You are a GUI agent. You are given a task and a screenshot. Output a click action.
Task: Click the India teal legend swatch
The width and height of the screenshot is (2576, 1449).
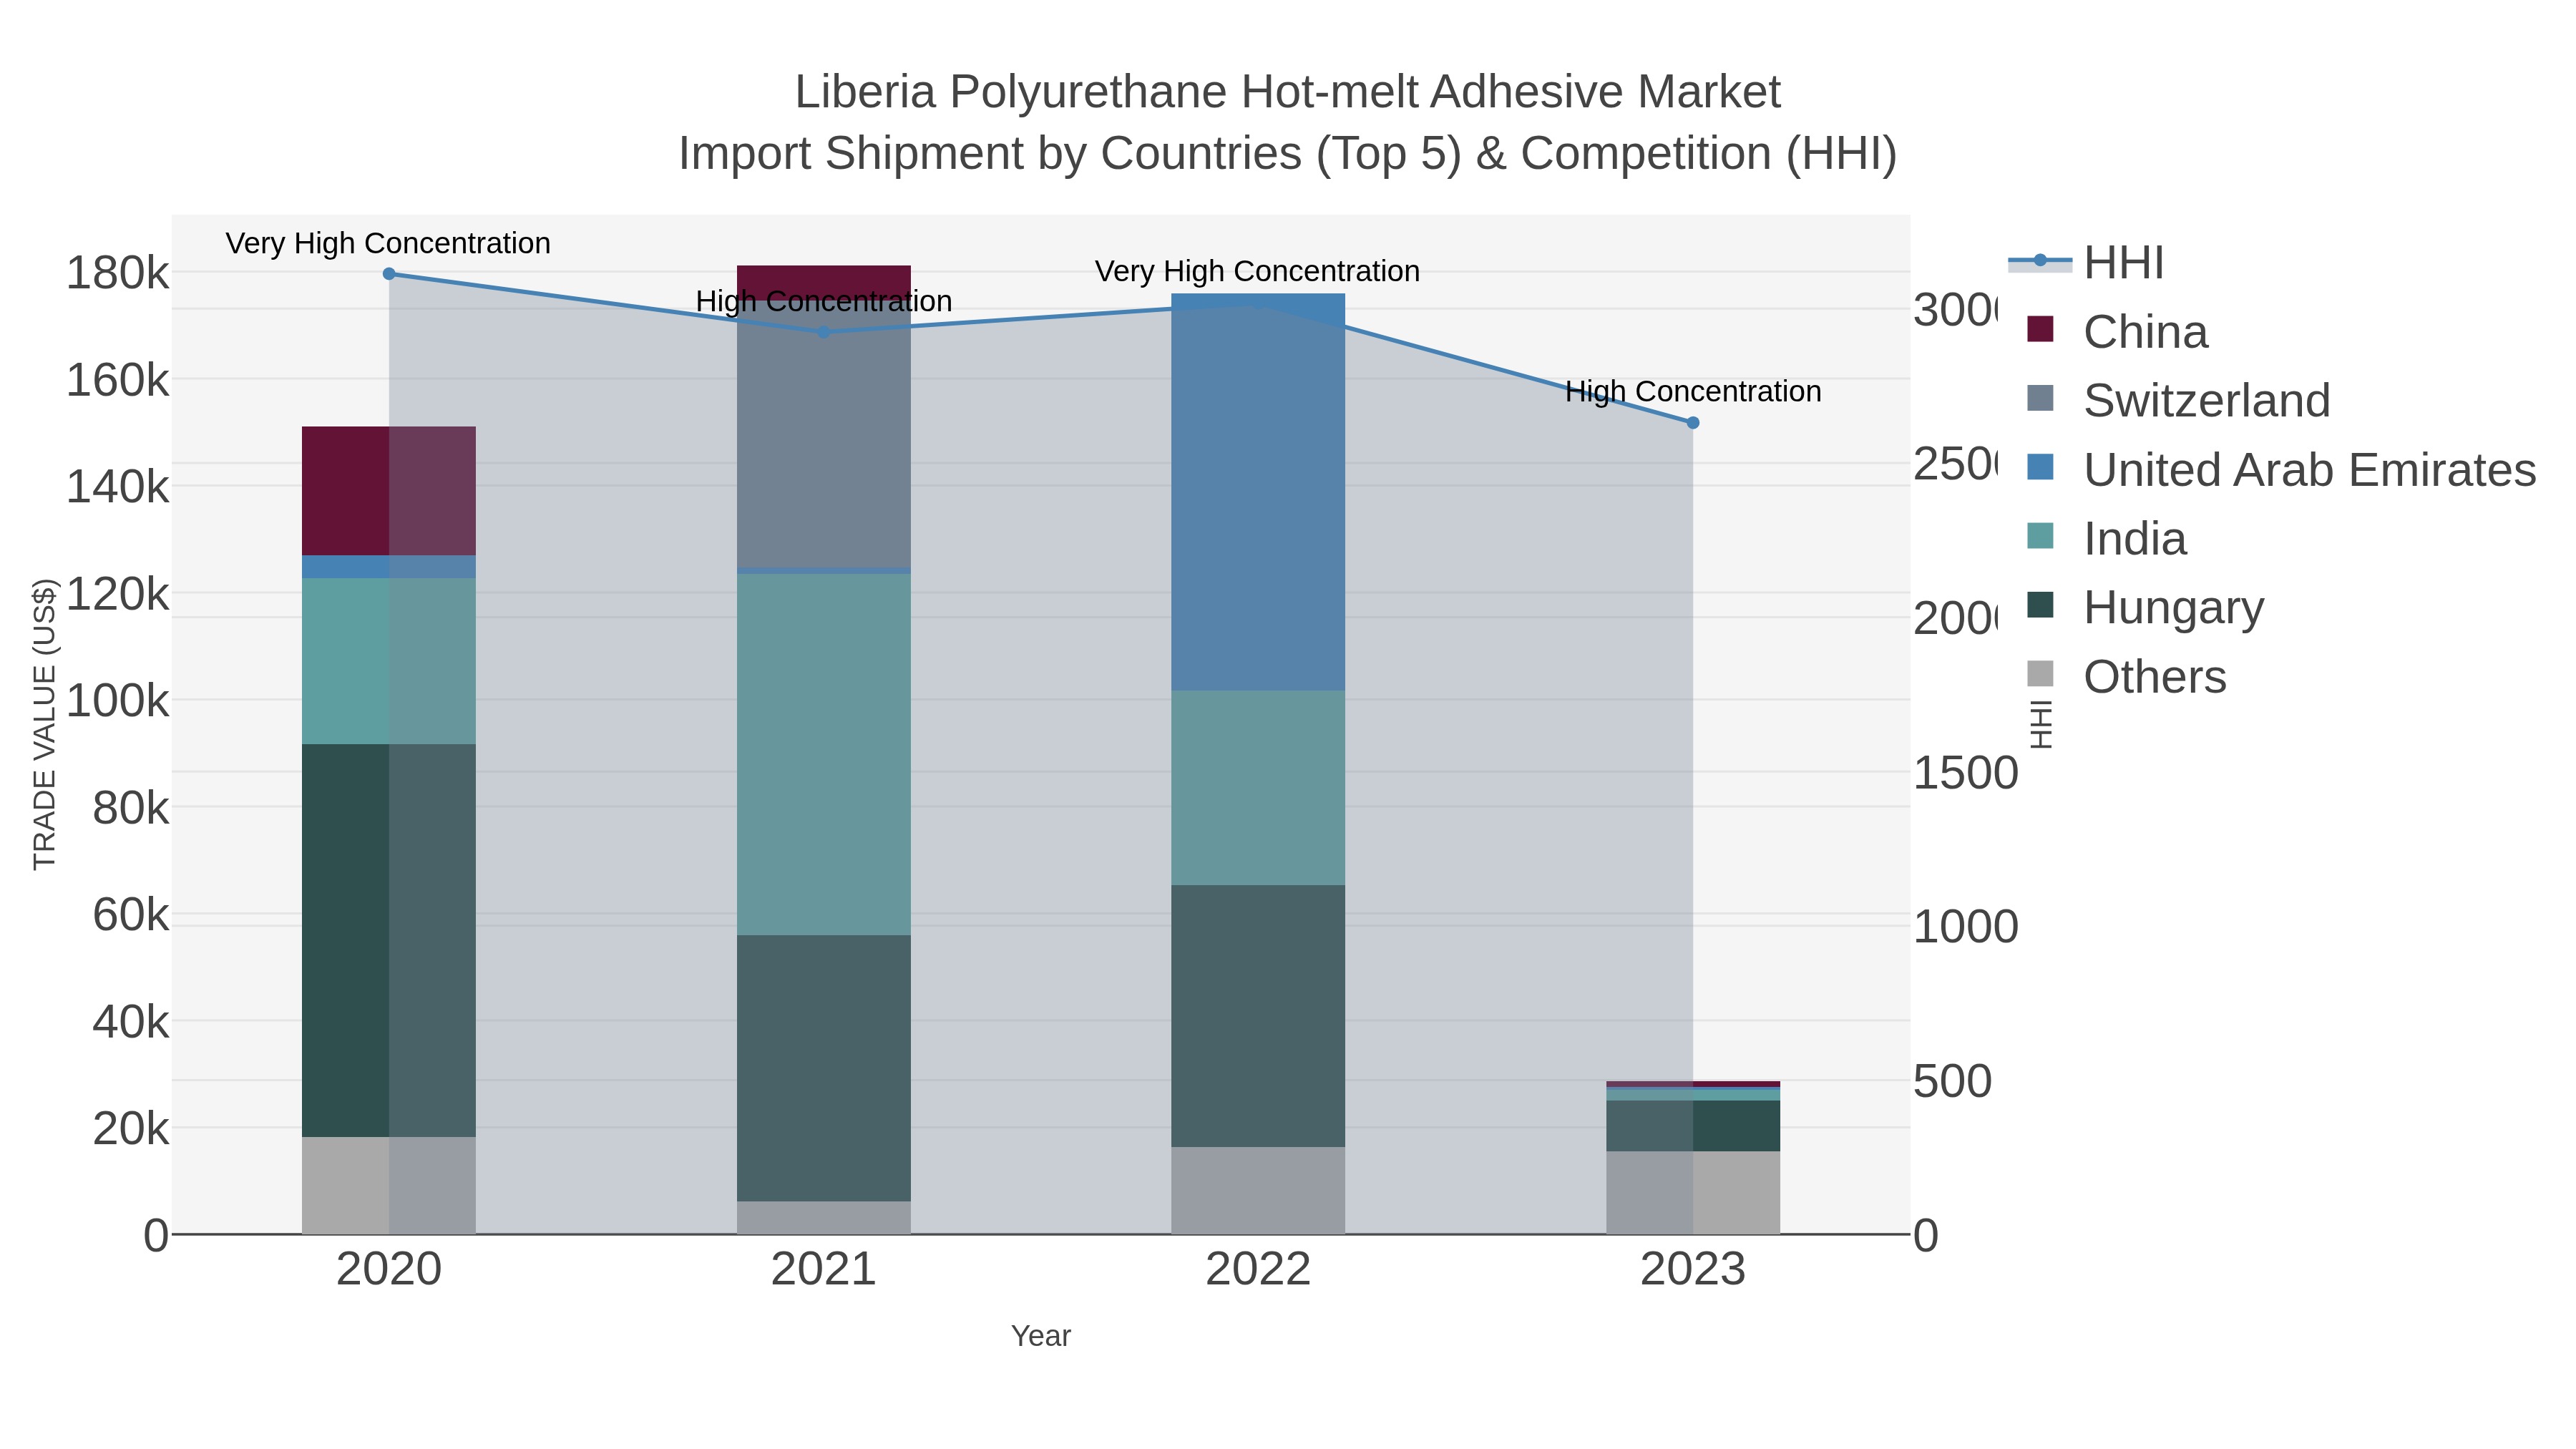tap(2040, 536)
